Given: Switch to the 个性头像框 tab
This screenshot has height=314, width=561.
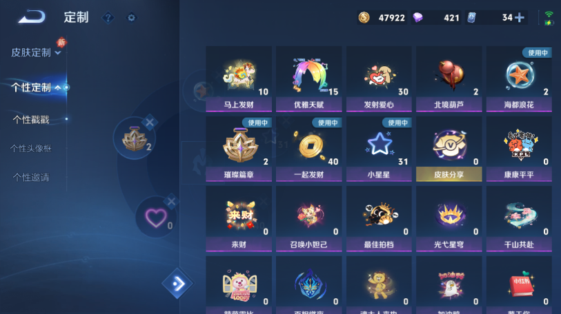Looking at the screenshot, I should coord(31,148).
